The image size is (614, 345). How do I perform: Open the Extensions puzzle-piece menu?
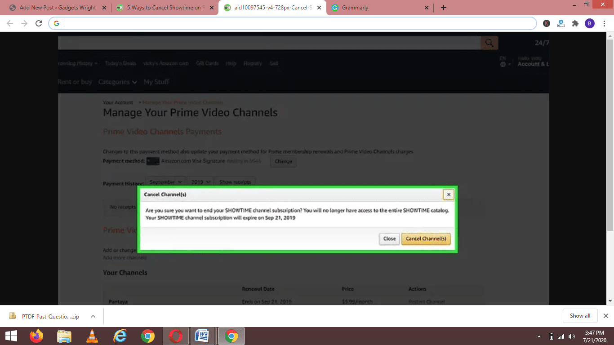(575, 23)
